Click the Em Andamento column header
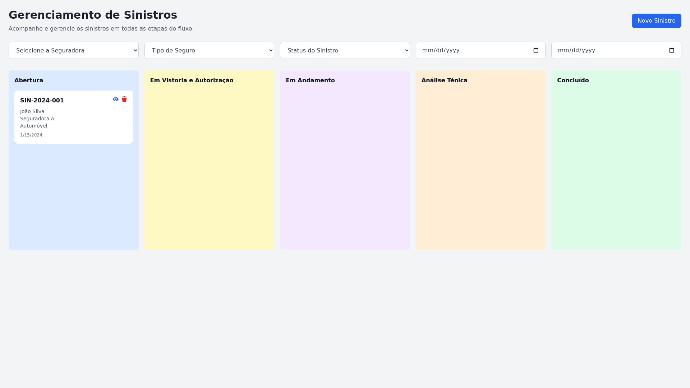This screenshot has height=388, width=690. pyautogui.click(x=310, y=80)
